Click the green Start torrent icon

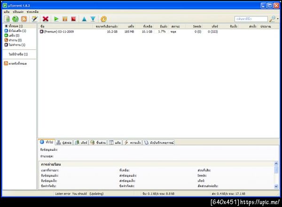(56, 19)
